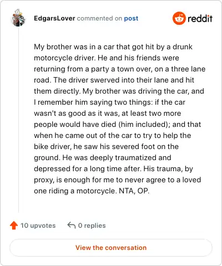This screenshot has width=222, height=266.
Task: Click the EdgarsLover user avatar
Action: point(18,18)
